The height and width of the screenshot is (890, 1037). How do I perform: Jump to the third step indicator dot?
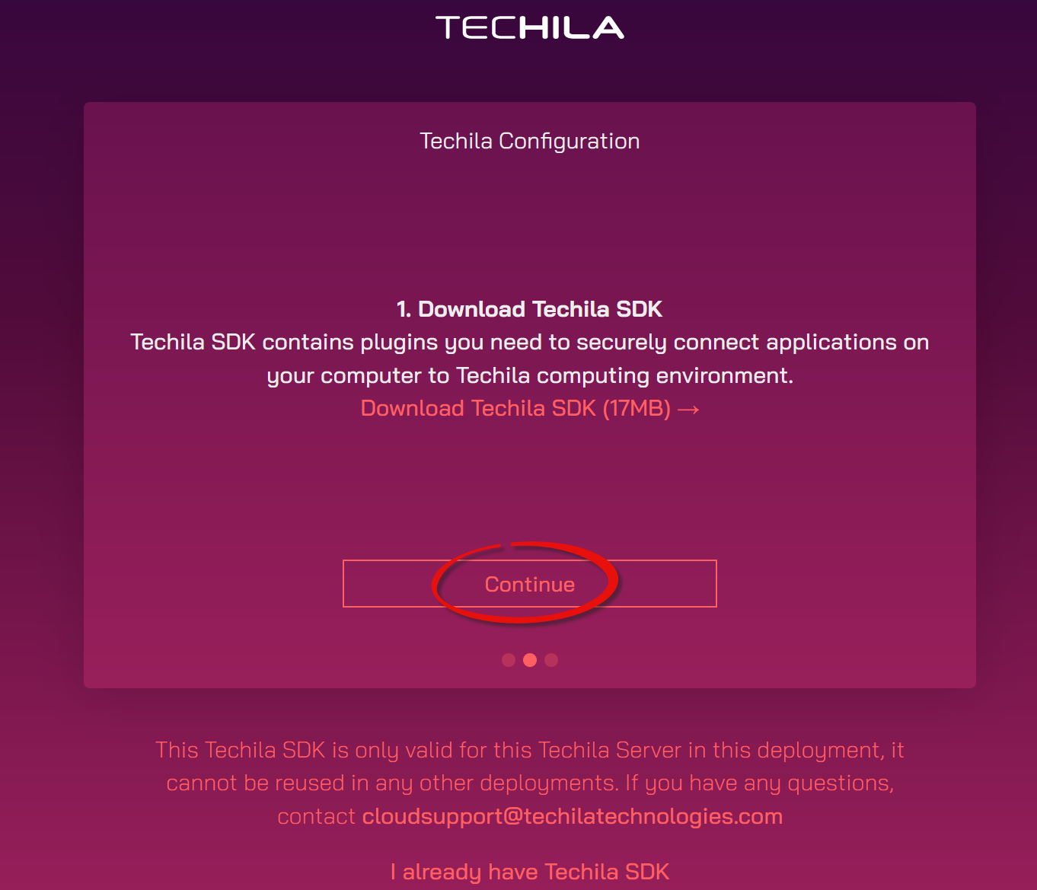tap(551, 660)
